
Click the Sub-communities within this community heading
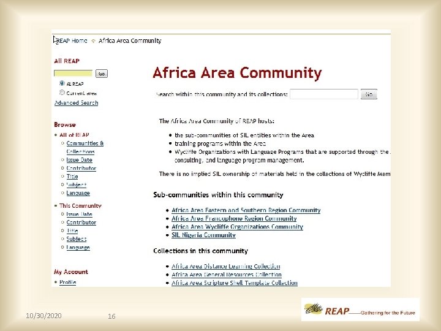point(218,195)
